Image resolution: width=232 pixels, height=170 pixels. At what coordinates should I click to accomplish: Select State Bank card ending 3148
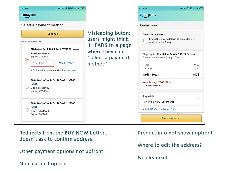[x=27, y=110]
